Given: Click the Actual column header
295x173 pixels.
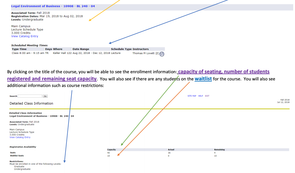Looking at the screenshot, I should click(x=171, y=149).
